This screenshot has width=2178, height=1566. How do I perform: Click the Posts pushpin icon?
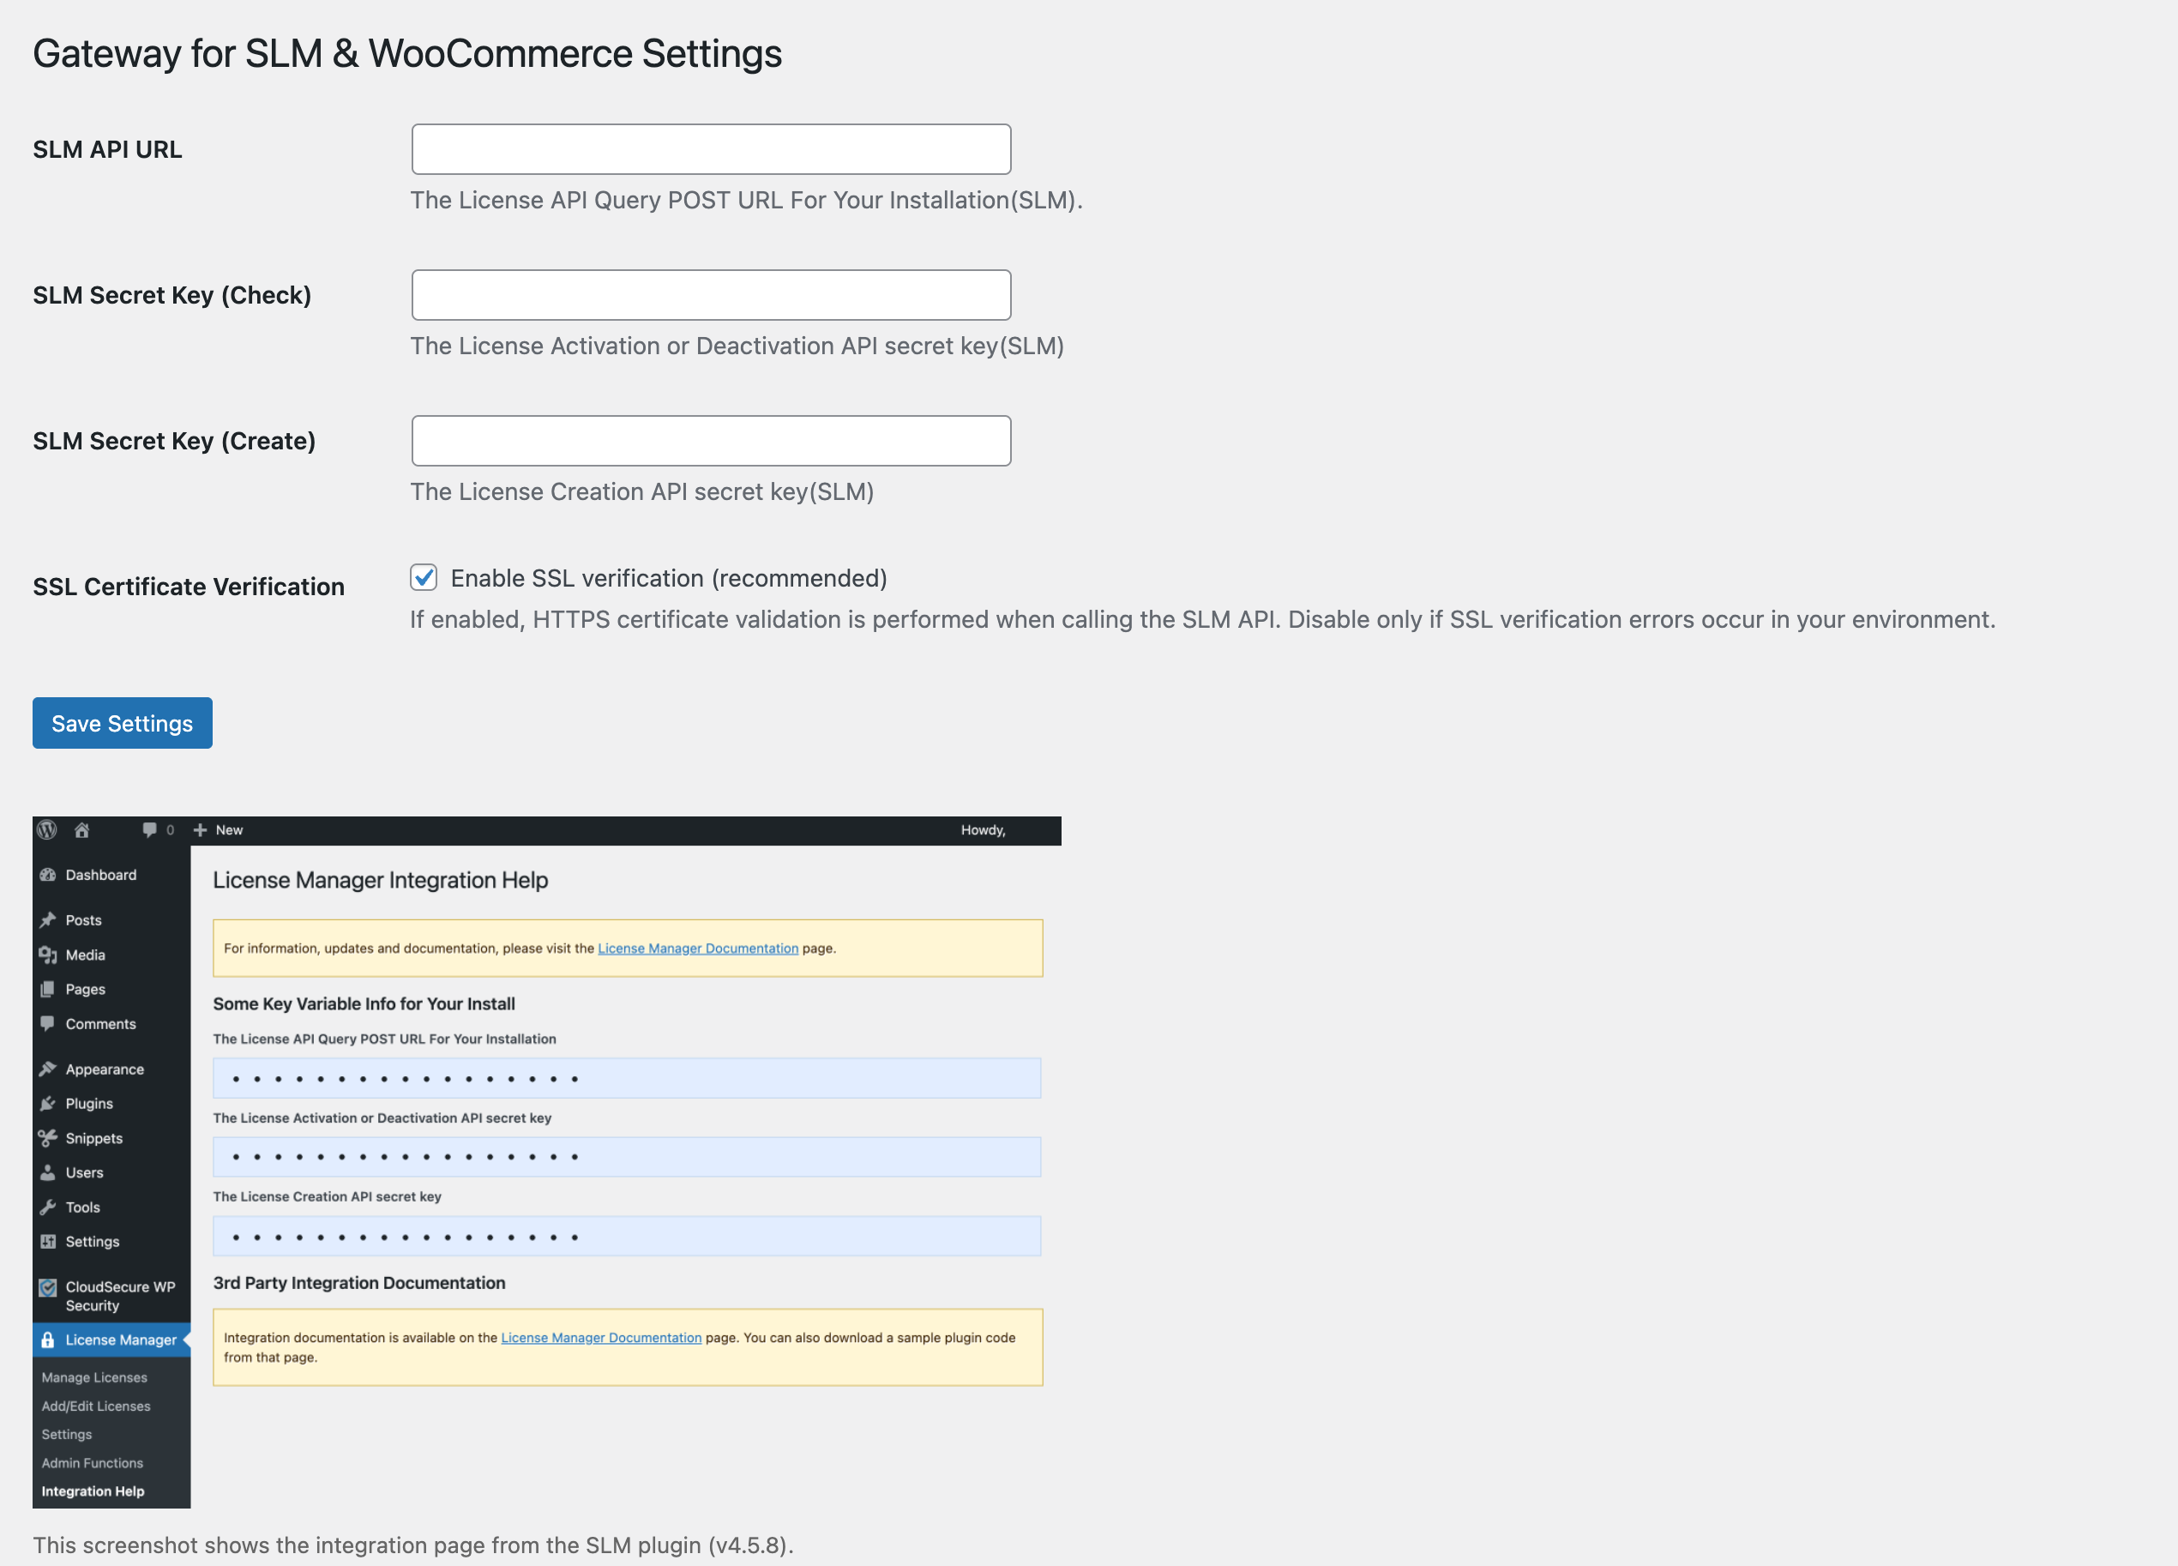(48, 920)
